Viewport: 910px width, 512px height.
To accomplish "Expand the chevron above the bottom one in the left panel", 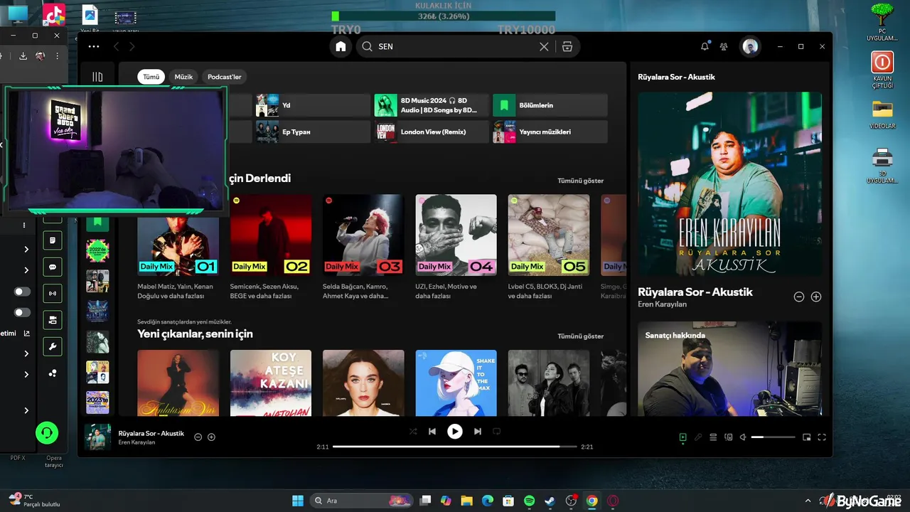I will coord(26,374).
